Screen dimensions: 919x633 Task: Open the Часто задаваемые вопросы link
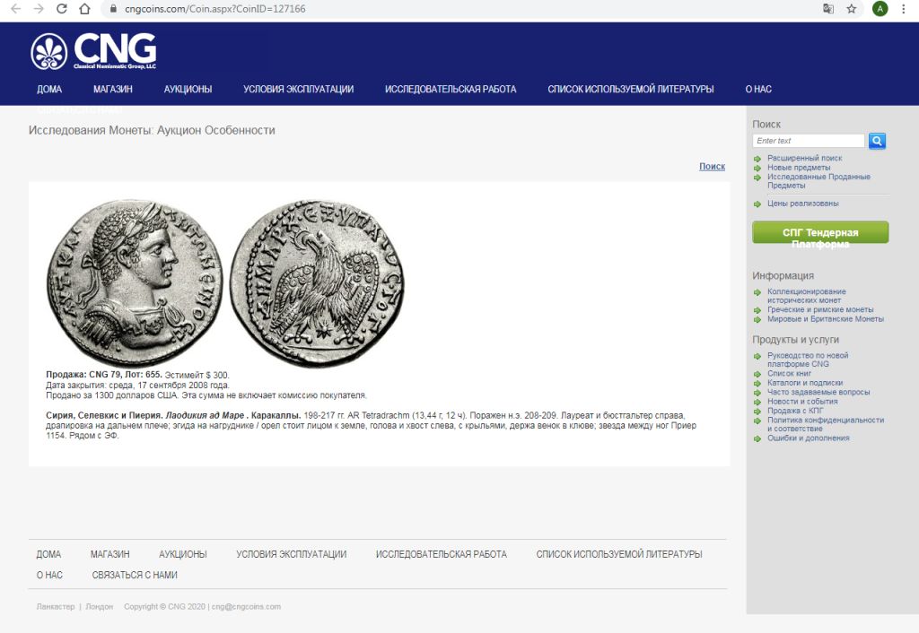pos(818,392)
